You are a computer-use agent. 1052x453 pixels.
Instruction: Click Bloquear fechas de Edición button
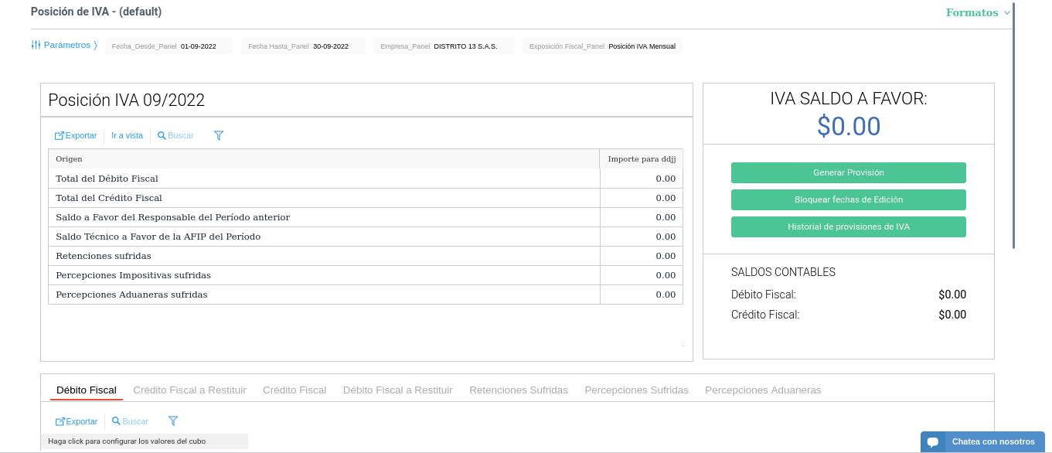(848, 199)
